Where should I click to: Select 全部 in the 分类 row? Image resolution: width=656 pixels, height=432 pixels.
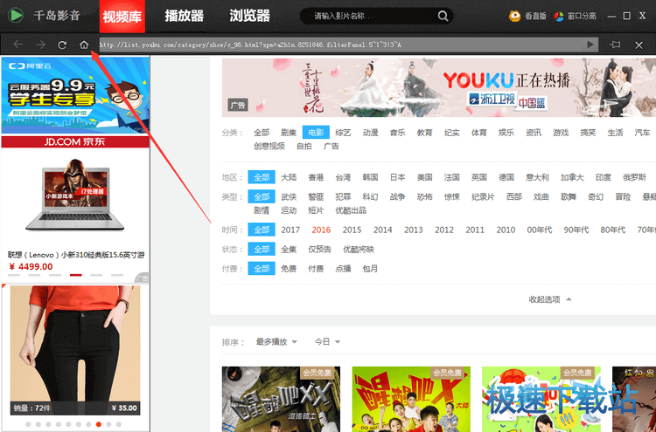tap(262, 133)
